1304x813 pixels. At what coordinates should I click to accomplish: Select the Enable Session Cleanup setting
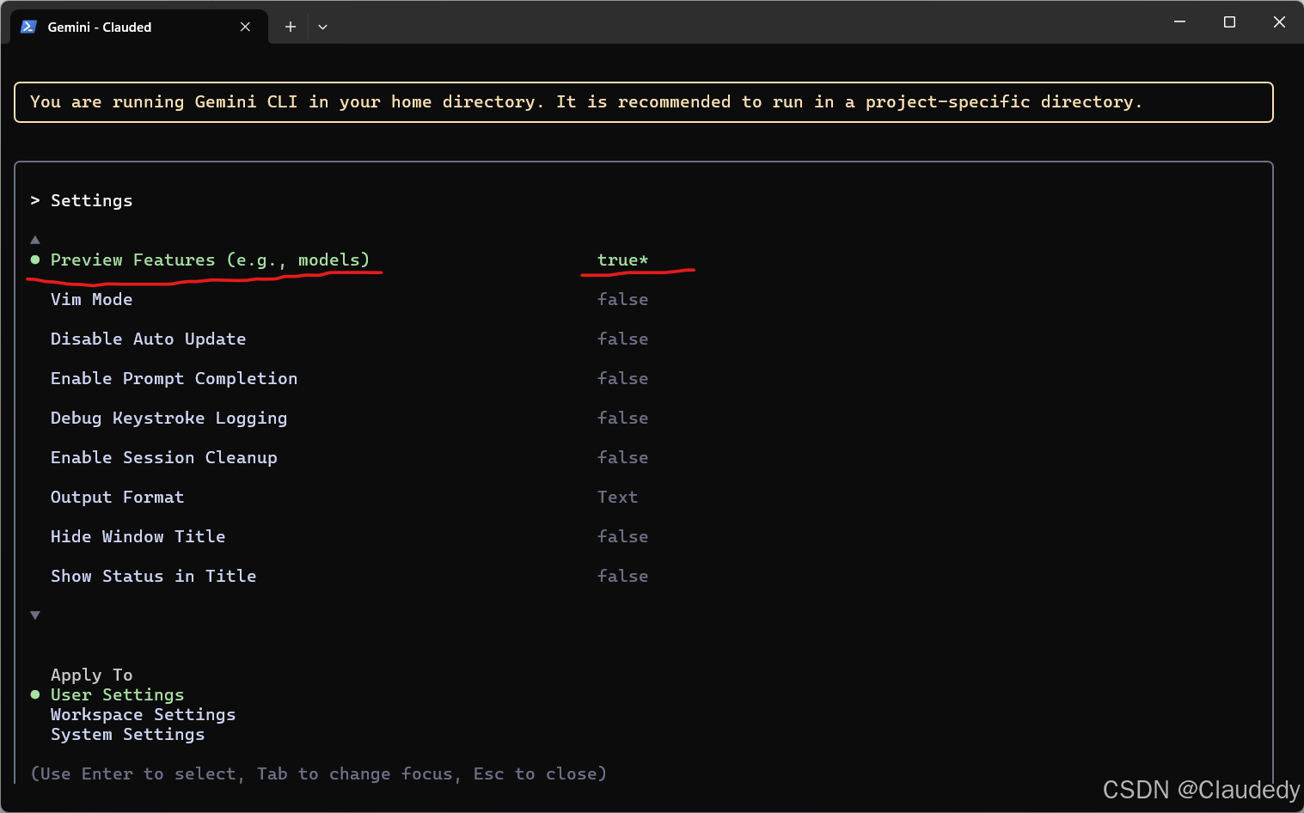coord(163,457)
